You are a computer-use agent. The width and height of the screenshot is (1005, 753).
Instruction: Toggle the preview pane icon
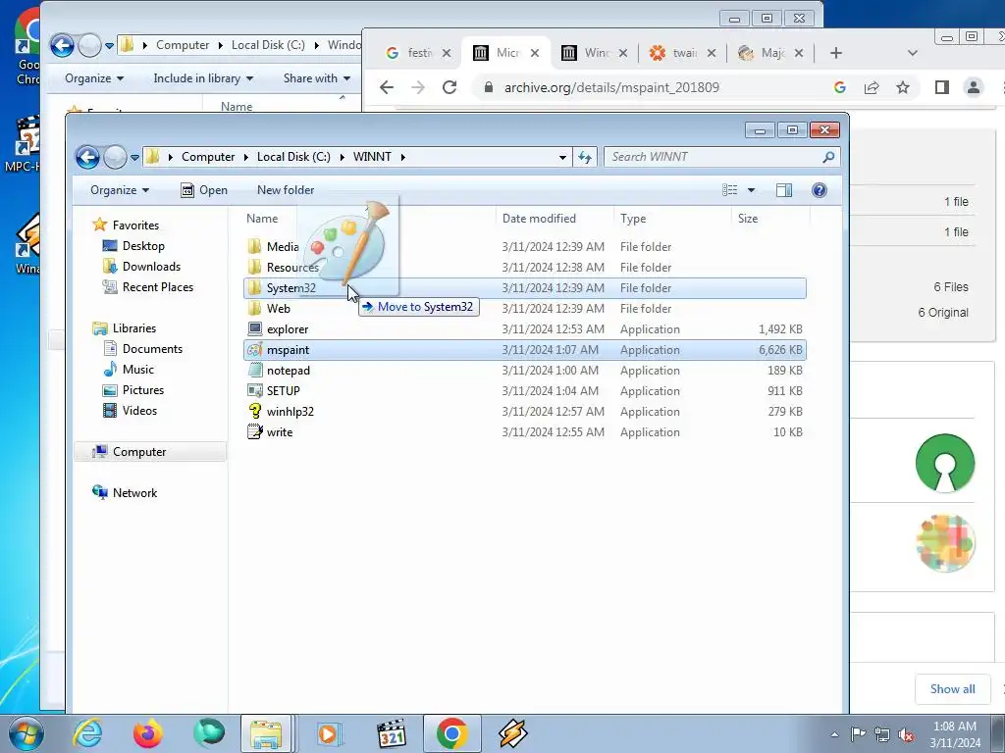[784, 190]
